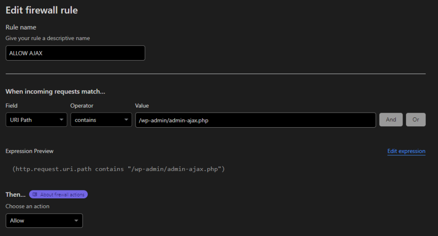
Task: Focus the ALLOW AJAX rule name field
Action: tap(75, 53)
